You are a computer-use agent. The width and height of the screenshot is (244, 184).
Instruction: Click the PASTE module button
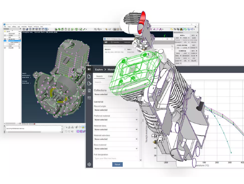tap(186, 38)
